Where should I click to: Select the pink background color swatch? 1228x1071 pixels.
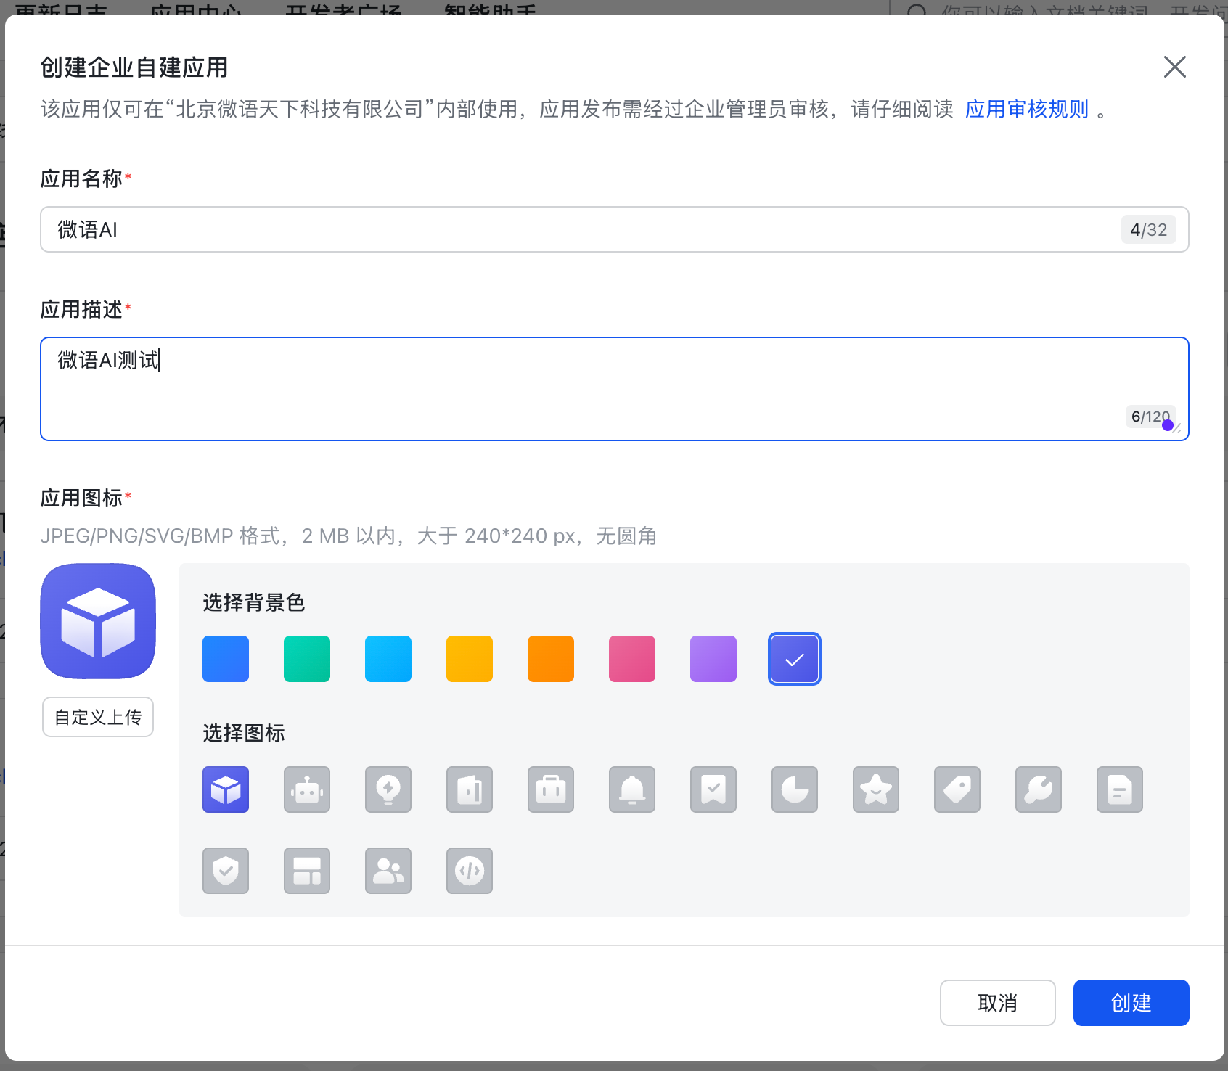pyautogui.click(x=631, y=659)
